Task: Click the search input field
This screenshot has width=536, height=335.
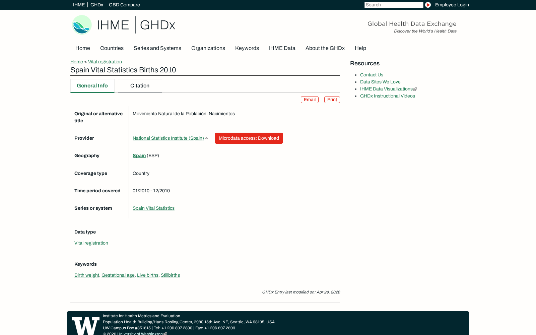Action: click(x=394, y=5)
